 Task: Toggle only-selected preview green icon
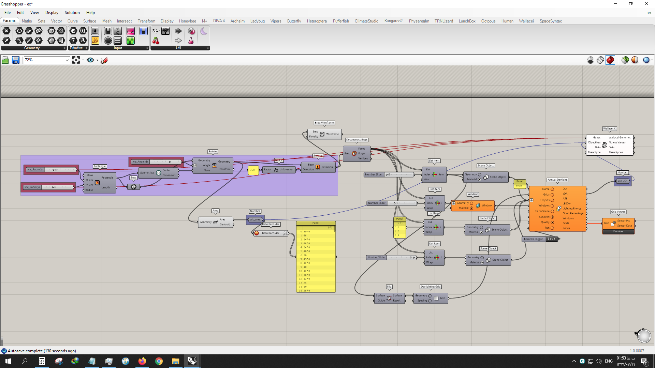625,60
